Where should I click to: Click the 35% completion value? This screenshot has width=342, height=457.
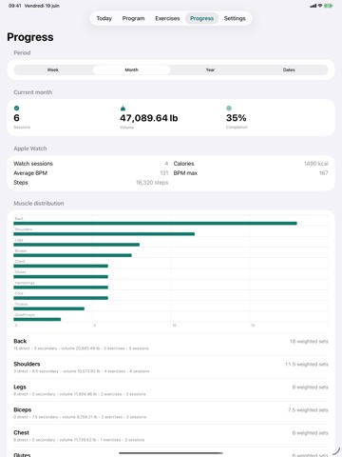237,118
